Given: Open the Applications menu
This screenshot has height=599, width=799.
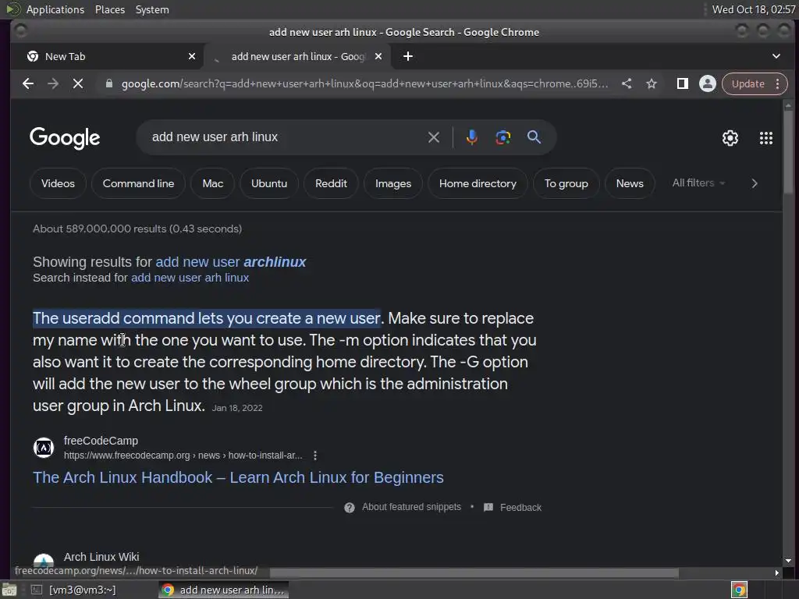Looking at the screenshot, I should pyautogui.click(x=55, y=9).
